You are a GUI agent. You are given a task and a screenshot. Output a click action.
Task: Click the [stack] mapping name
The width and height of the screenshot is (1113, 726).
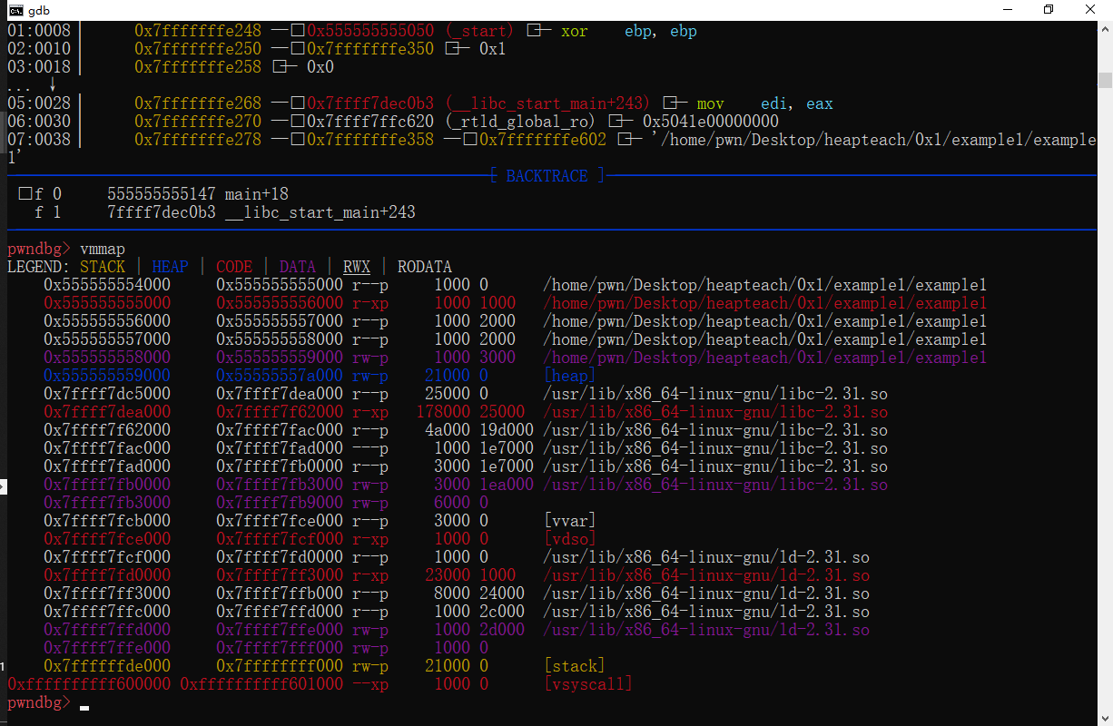coord(575,666)
